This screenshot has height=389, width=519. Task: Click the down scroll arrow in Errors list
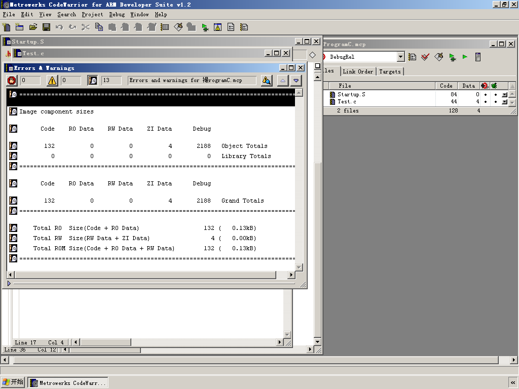pyautogui.click(x=299, y=267)
